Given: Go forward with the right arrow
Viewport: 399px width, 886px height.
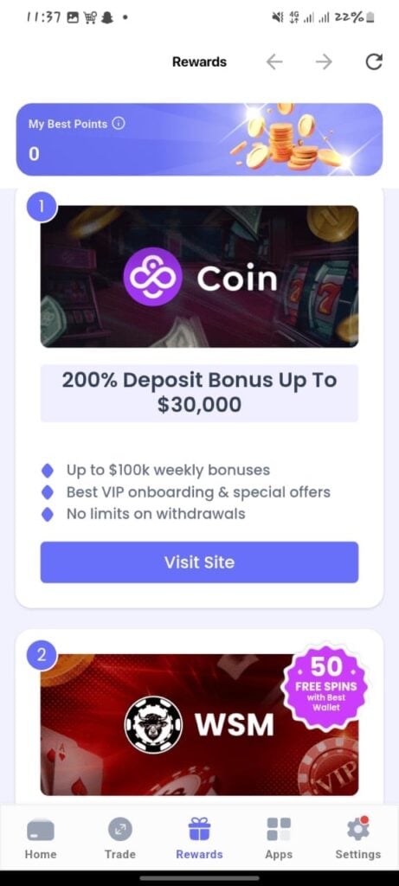Looking at the screenshot, I should [x=324, y=61].
